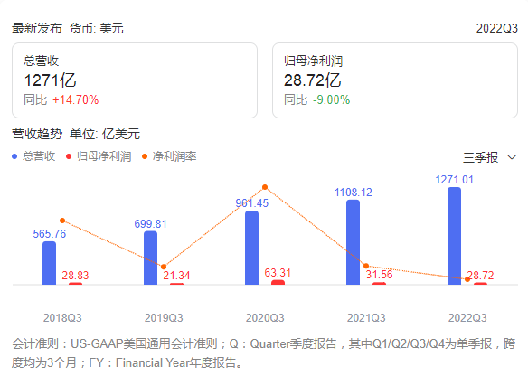528x376 pixels.
Task: Select the 2022Q3 blue revenue bar
Action: pos(454,236)
